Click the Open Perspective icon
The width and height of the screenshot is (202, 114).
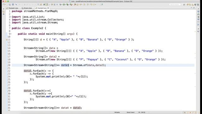tap(184, 5)
